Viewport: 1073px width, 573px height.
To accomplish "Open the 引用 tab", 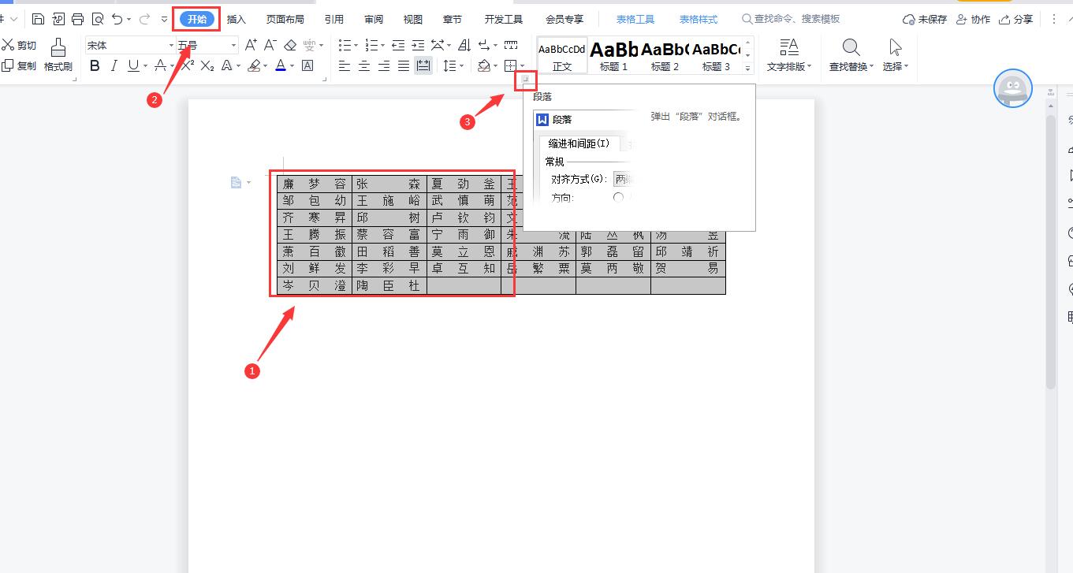I will [334, 19].
